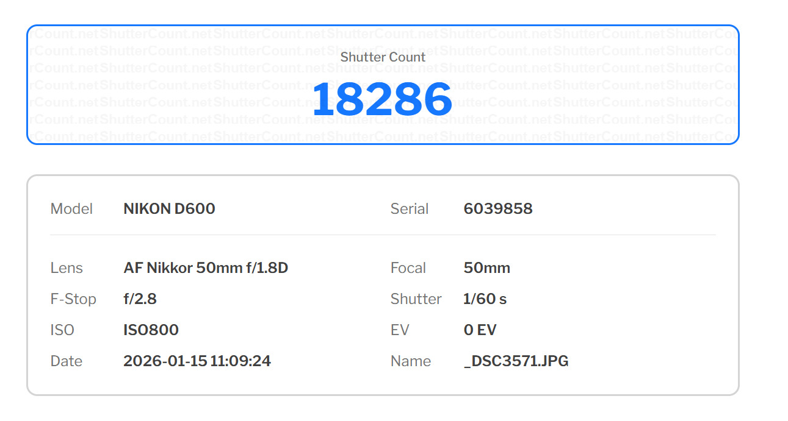Click the 18286 shutter count number

click(382, 99)
